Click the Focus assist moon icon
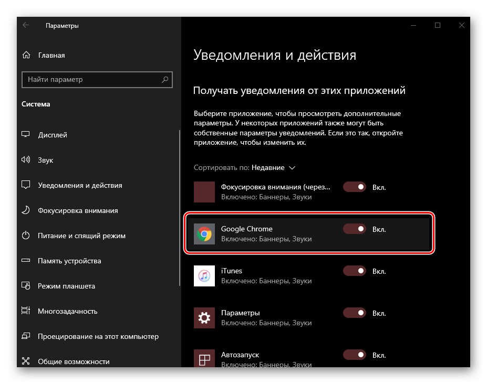Screen dimensions: 487x384 point(25,210)
